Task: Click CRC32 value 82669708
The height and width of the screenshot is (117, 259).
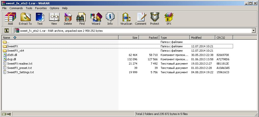Action: [x=223, y=55]
